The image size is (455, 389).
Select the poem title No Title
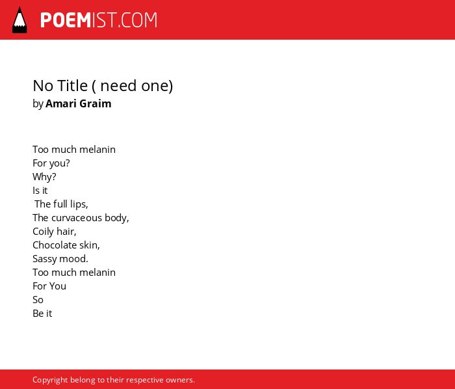103,86
